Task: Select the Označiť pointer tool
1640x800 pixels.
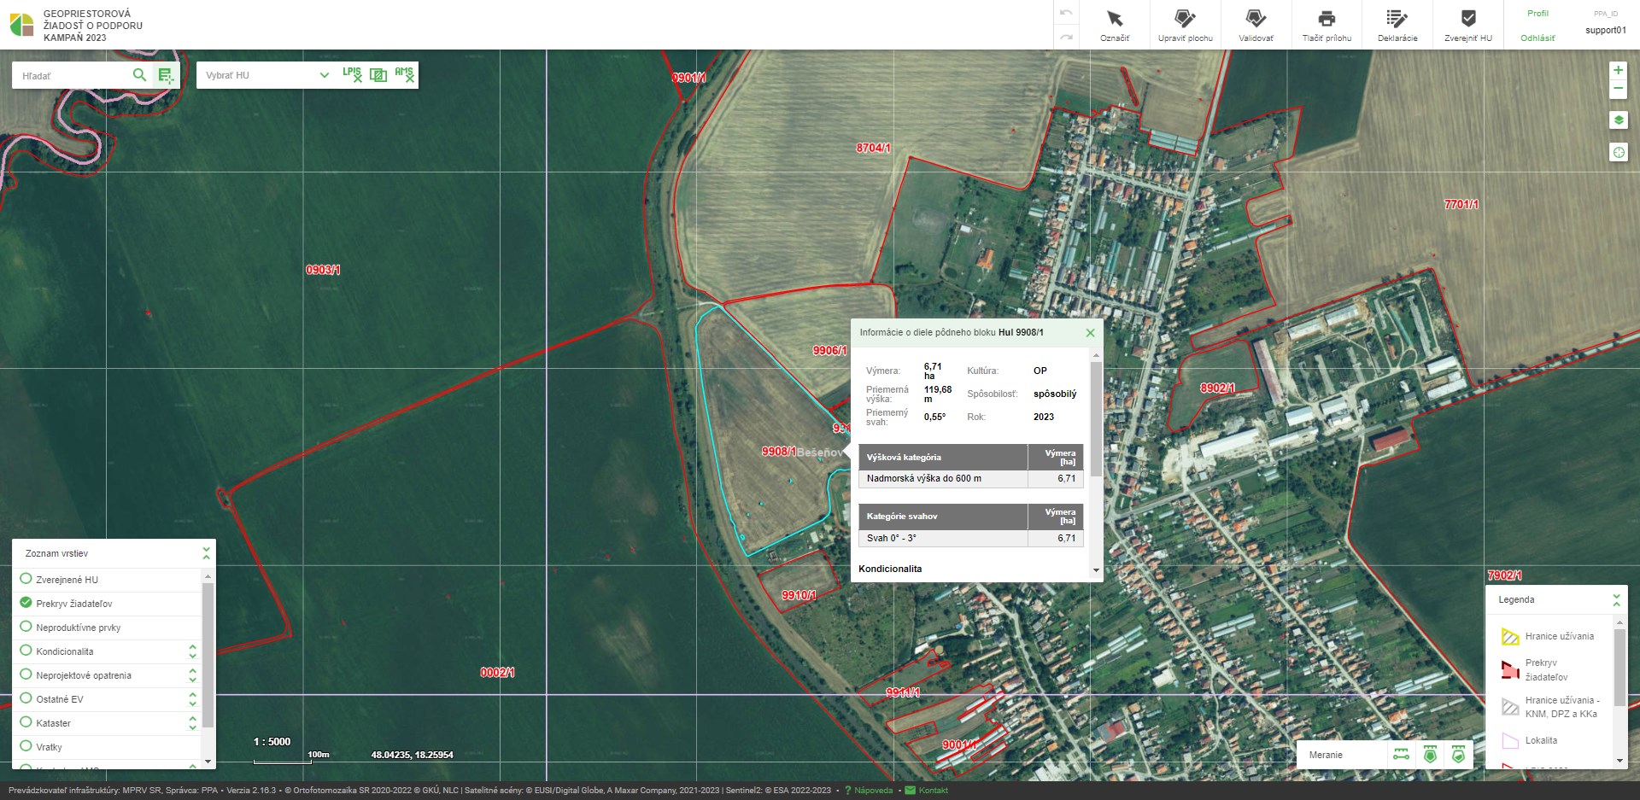Action: pyautogui.click(x=1115, y=26)
